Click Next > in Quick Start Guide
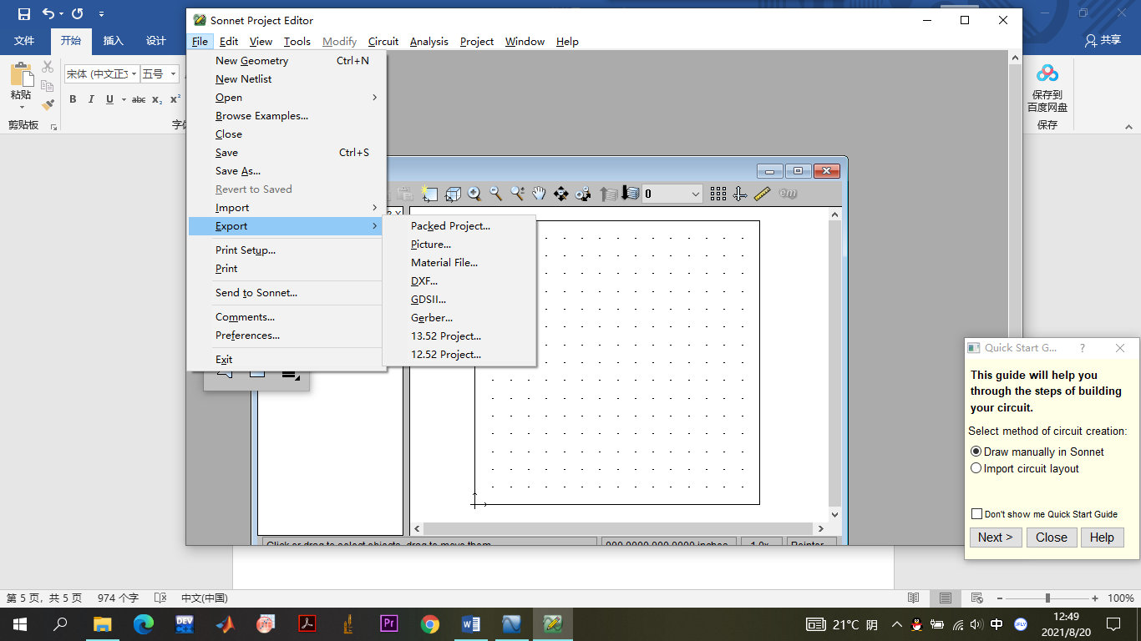This screenshot has width=1141, height=641. click(x=995, y=538)
